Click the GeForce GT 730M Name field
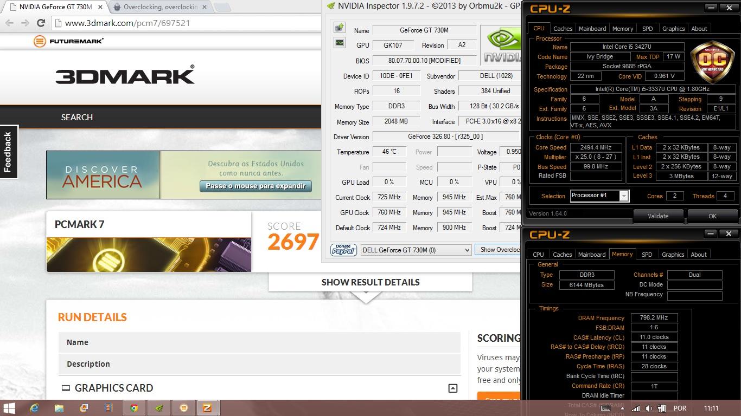Viewport: 741px width, 416px height. 424,30
